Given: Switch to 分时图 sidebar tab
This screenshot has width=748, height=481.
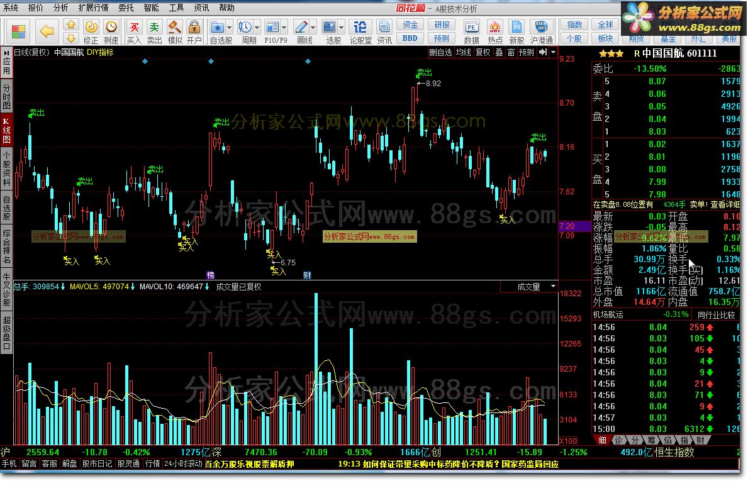Looking at the screenshot, I should click(6, 96).
